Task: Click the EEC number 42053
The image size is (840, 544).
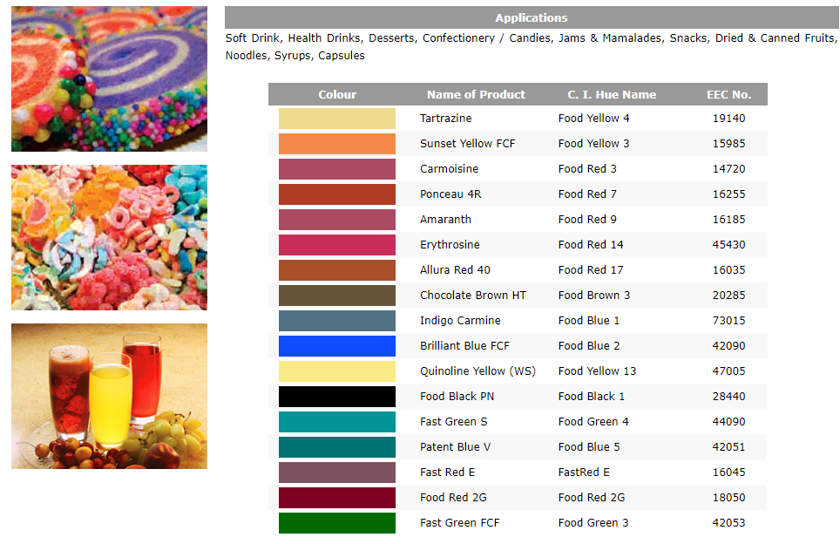Action: pyautogui.click(x=728, y=523)
